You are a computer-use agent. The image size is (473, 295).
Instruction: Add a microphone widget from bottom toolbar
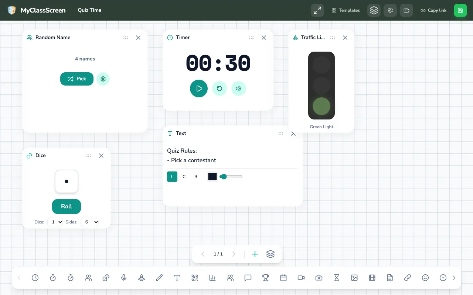[124, 278]
